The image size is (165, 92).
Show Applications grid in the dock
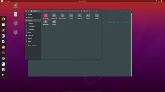3,75
